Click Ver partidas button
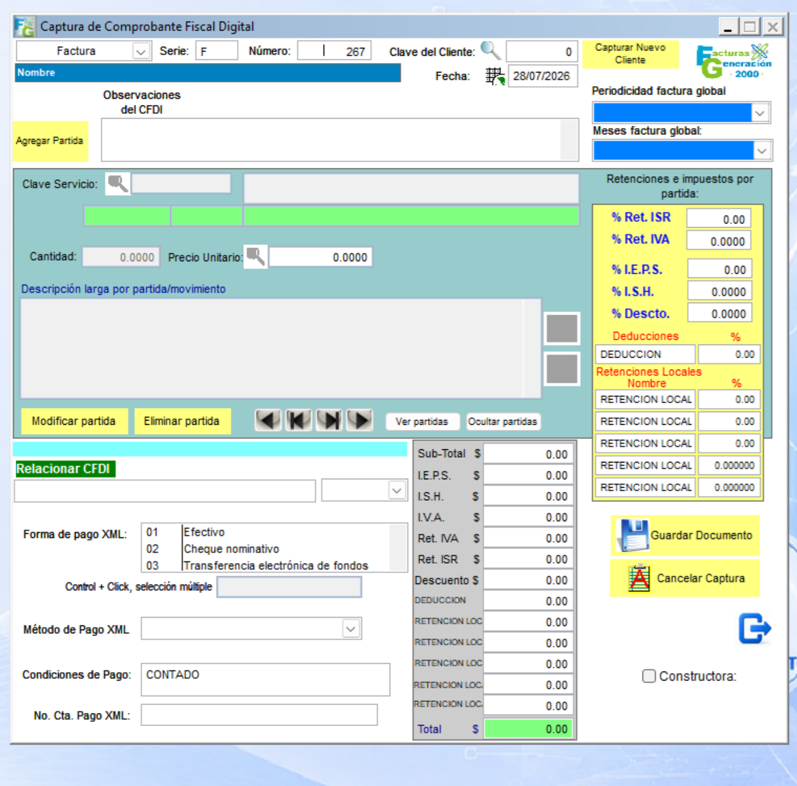Image resolution: width=797 pixels, height=786 pixels. [422, 422]
